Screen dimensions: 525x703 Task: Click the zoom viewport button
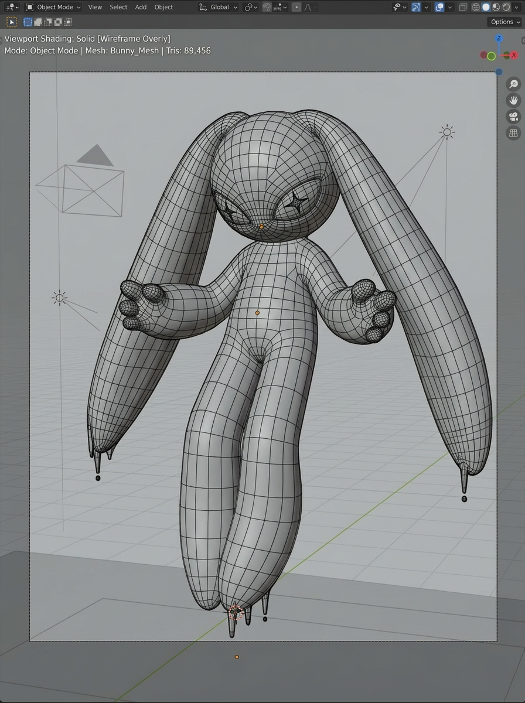point(513,84)
